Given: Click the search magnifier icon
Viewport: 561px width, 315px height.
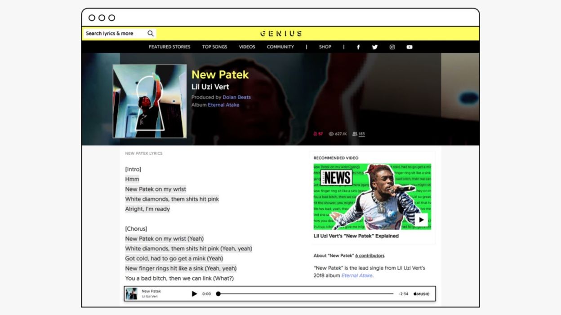Looking at the screenshot, I should 150,33.
